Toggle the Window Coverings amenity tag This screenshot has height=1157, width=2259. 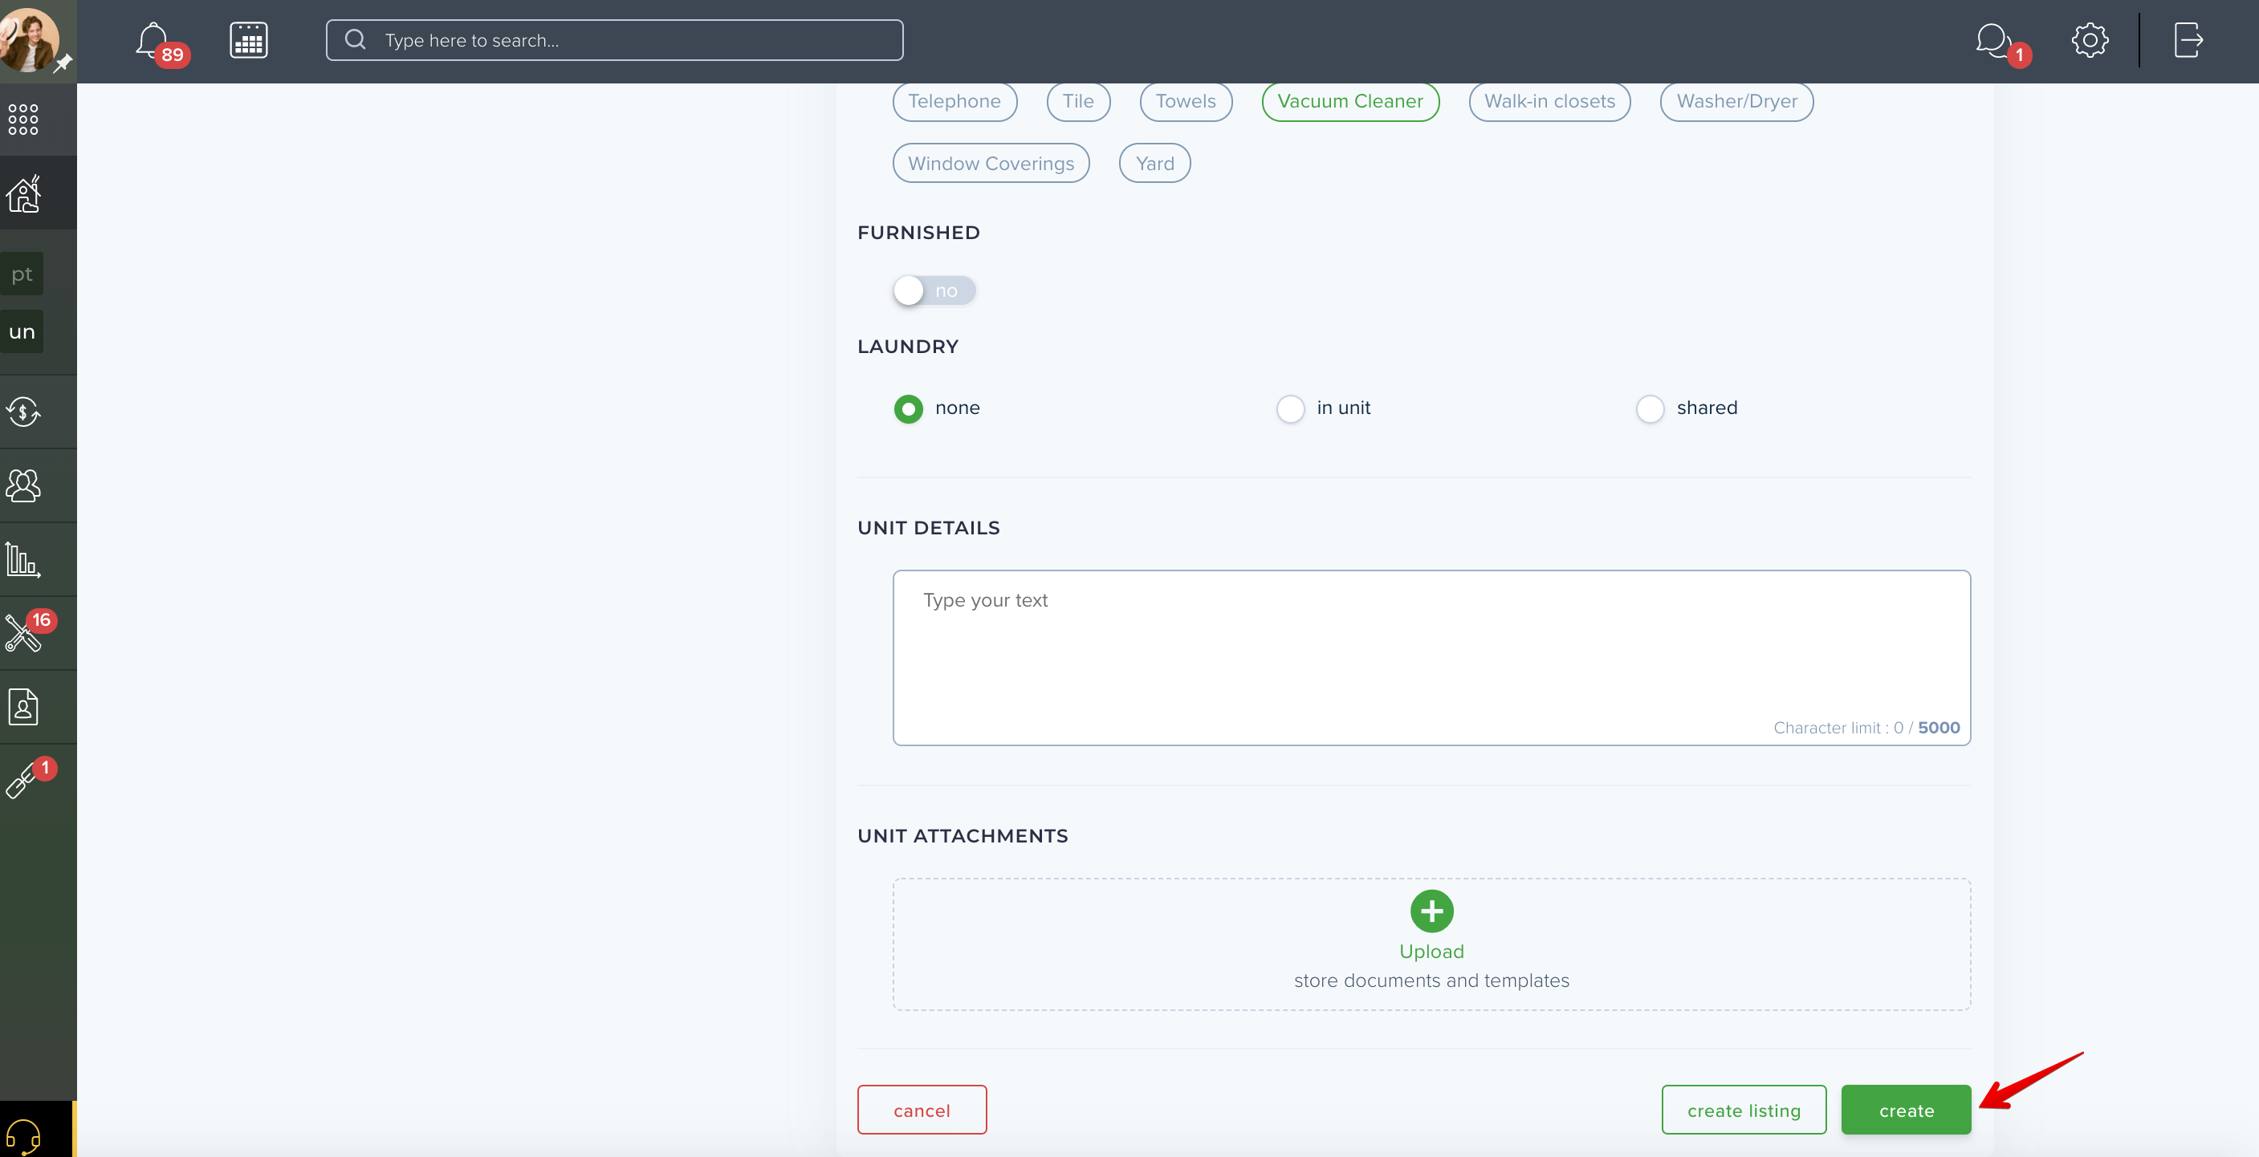tap(991, 163)
